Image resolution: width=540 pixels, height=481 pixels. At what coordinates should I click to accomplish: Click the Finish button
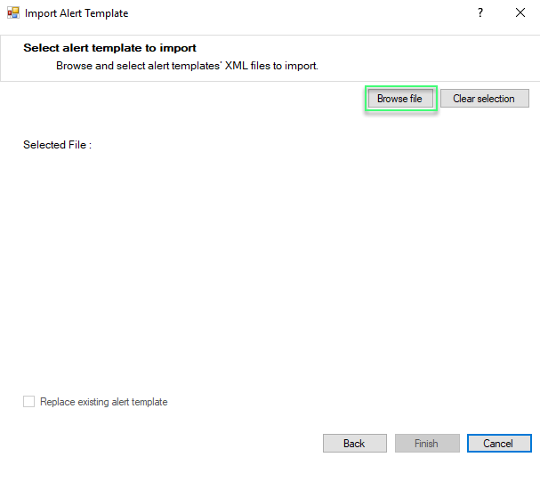click(x=426, y=443)
